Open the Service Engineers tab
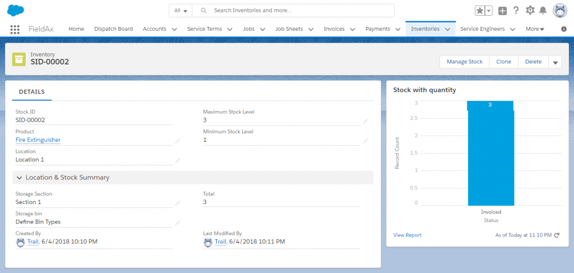Screen dimensions: 574x273 click(x=483, y=29)
